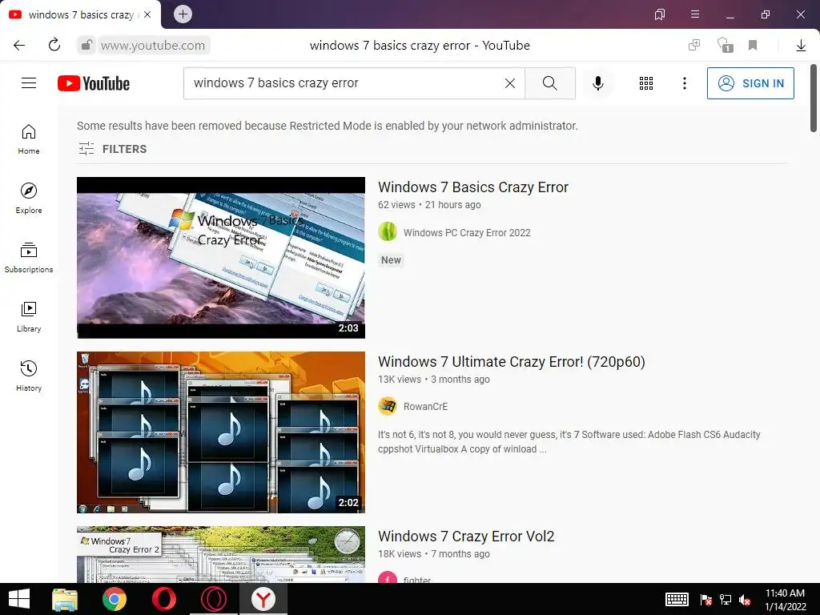
Task: Click Yandex Browser taskbar icon
Action: [263, 599]
